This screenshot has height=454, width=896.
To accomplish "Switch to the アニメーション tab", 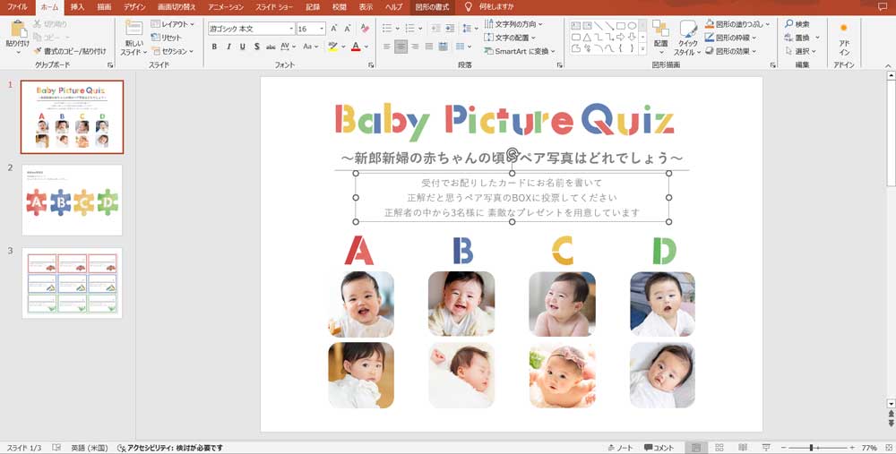I will (225, 6).
